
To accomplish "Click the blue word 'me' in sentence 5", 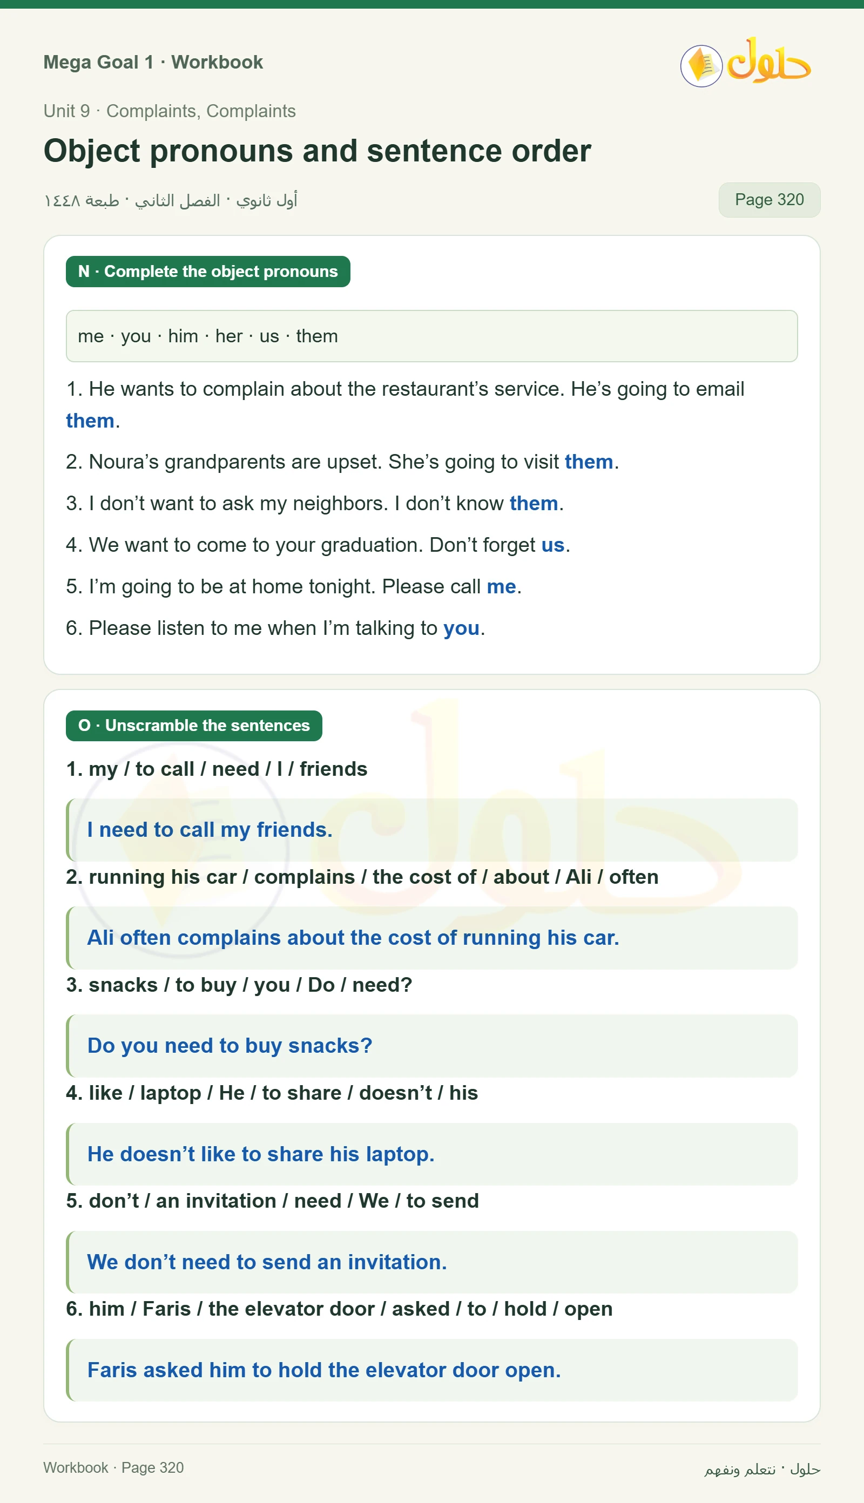I will point(502,587).
